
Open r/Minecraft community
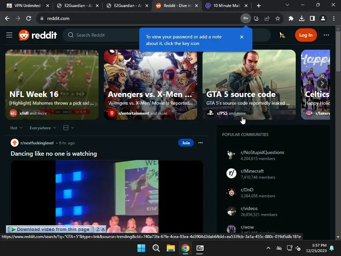tap(252, 171)
